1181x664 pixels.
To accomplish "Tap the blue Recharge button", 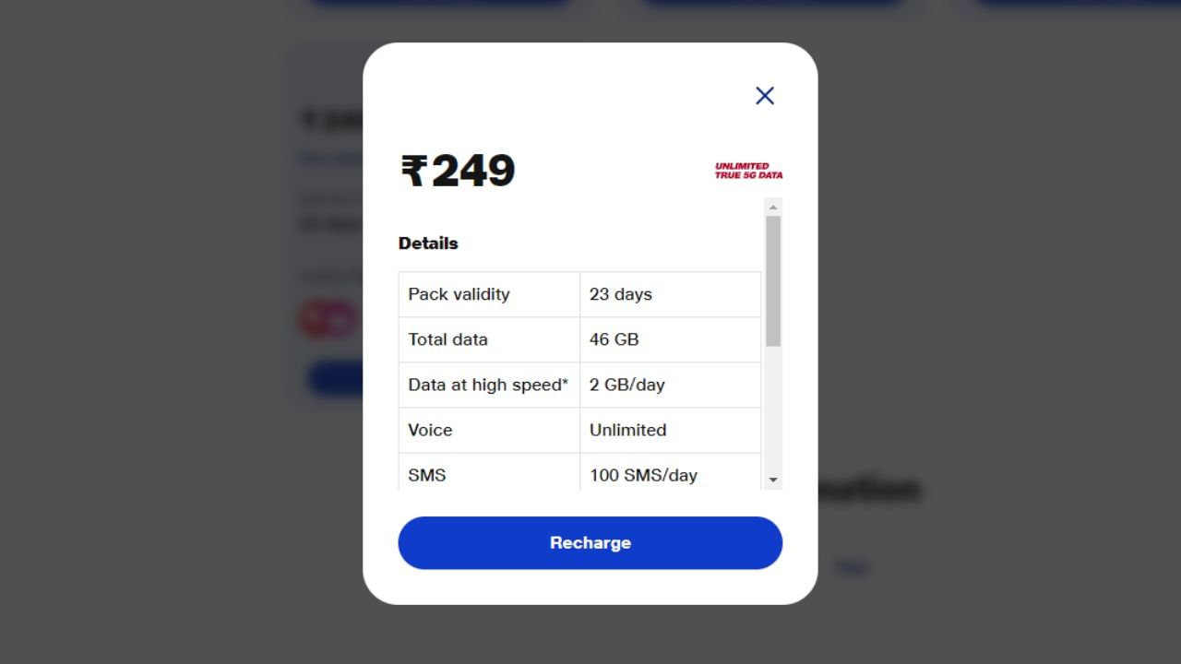I will pyautogui.click(x=590, y=542).
